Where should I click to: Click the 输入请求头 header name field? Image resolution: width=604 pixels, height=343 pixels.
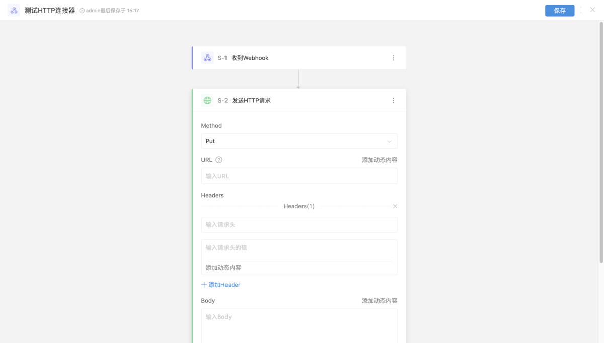299,224
